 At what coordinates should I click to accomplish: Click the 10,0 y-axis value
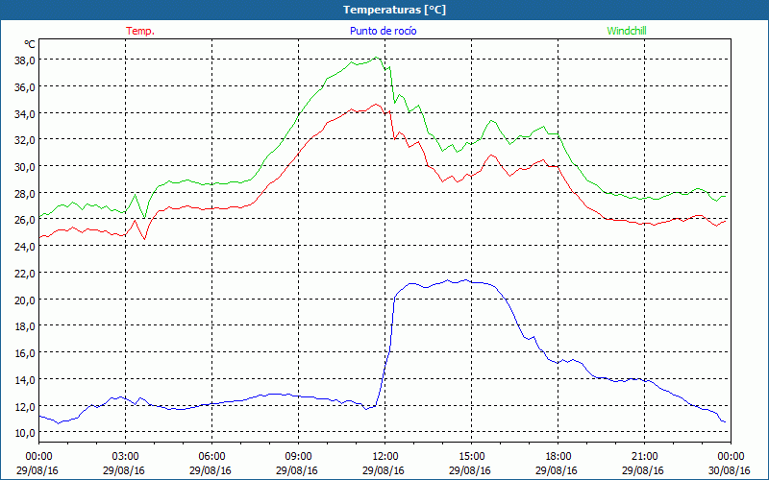pos(25,433)
